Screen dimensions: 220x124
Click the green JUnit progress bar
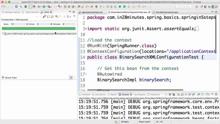38,29
